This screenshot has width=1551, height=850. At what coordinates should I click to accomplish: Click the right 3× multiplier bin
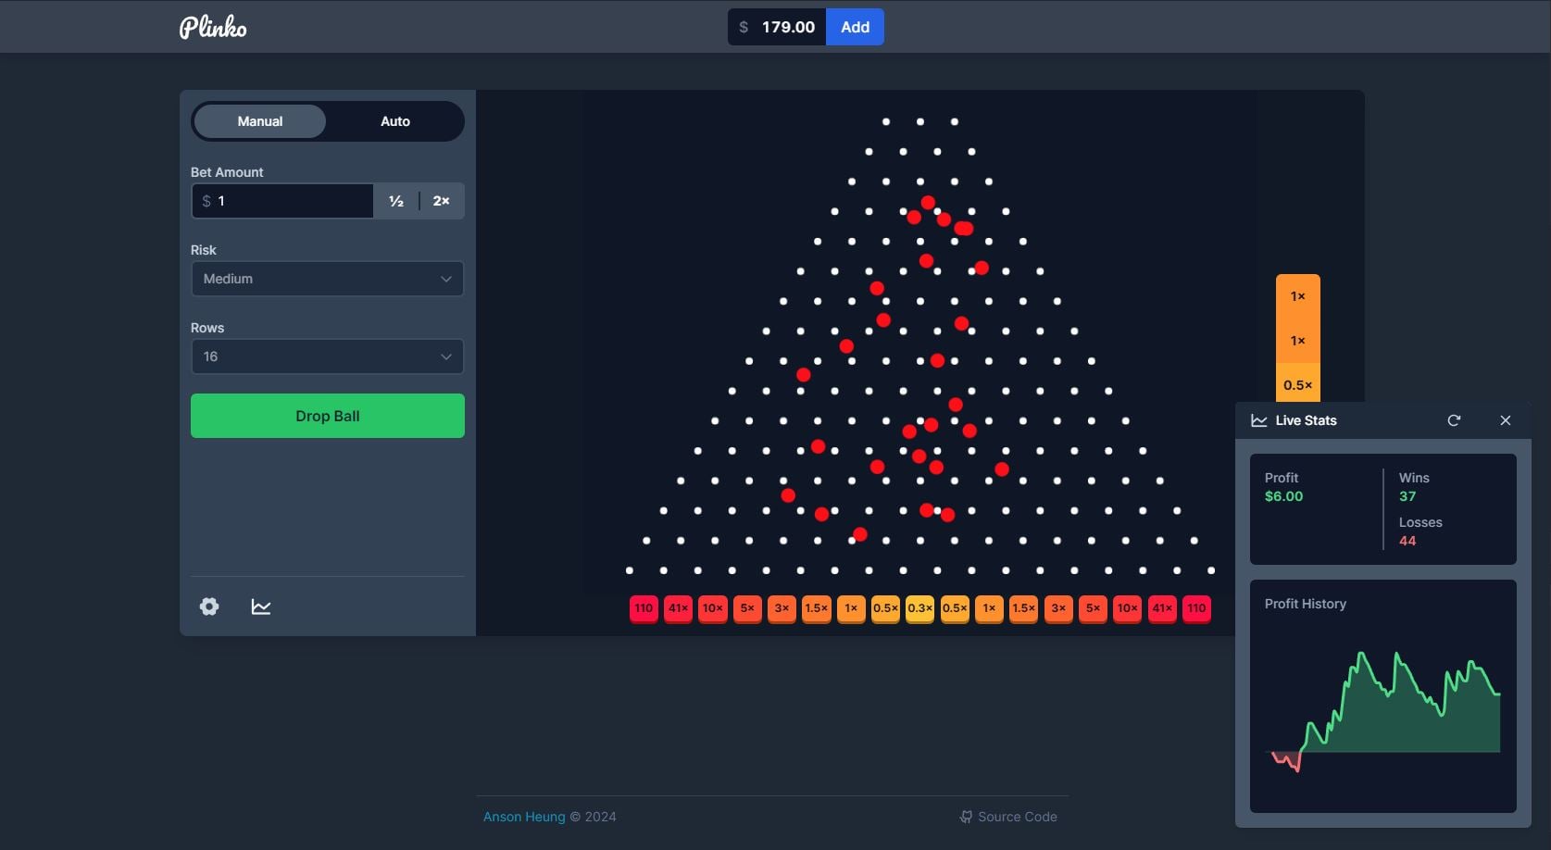click(1058, 608)
